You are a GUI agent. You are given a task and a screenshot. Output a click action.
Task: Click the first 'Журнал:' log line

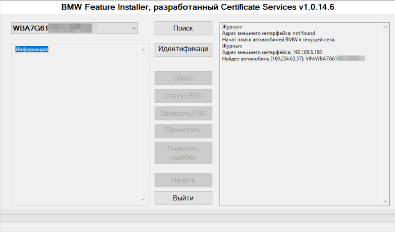click(x=232, y=27)
